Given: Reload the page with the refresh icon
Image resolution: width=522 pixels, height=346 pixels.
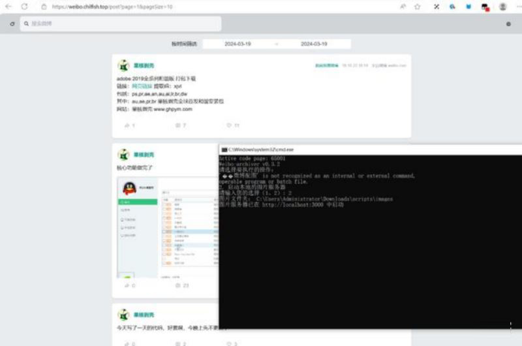Looking at the screenshot, I should pyautogui.click(x=25, y=7).
